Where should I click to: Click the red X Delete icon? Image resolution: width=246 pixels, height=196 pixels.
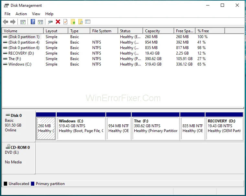(x=58, y=22)
